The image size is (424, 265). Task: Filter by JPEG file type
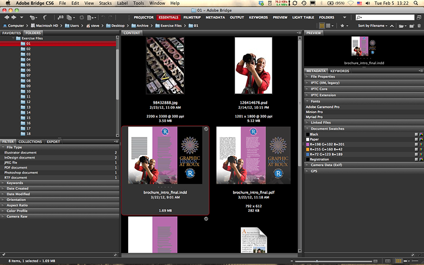tap(59, 163)
